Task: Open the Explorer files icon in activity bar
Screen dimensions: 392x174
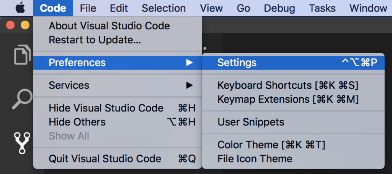Action: (22, 54)
